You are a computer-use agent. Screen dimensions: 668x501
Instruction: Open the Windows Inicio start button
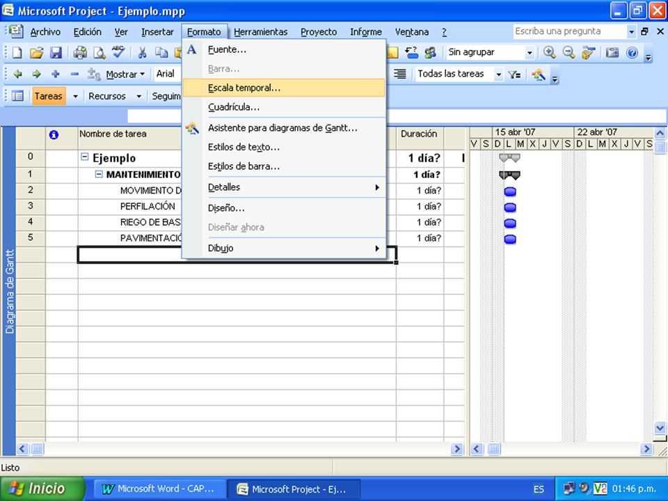coord(42,488)
